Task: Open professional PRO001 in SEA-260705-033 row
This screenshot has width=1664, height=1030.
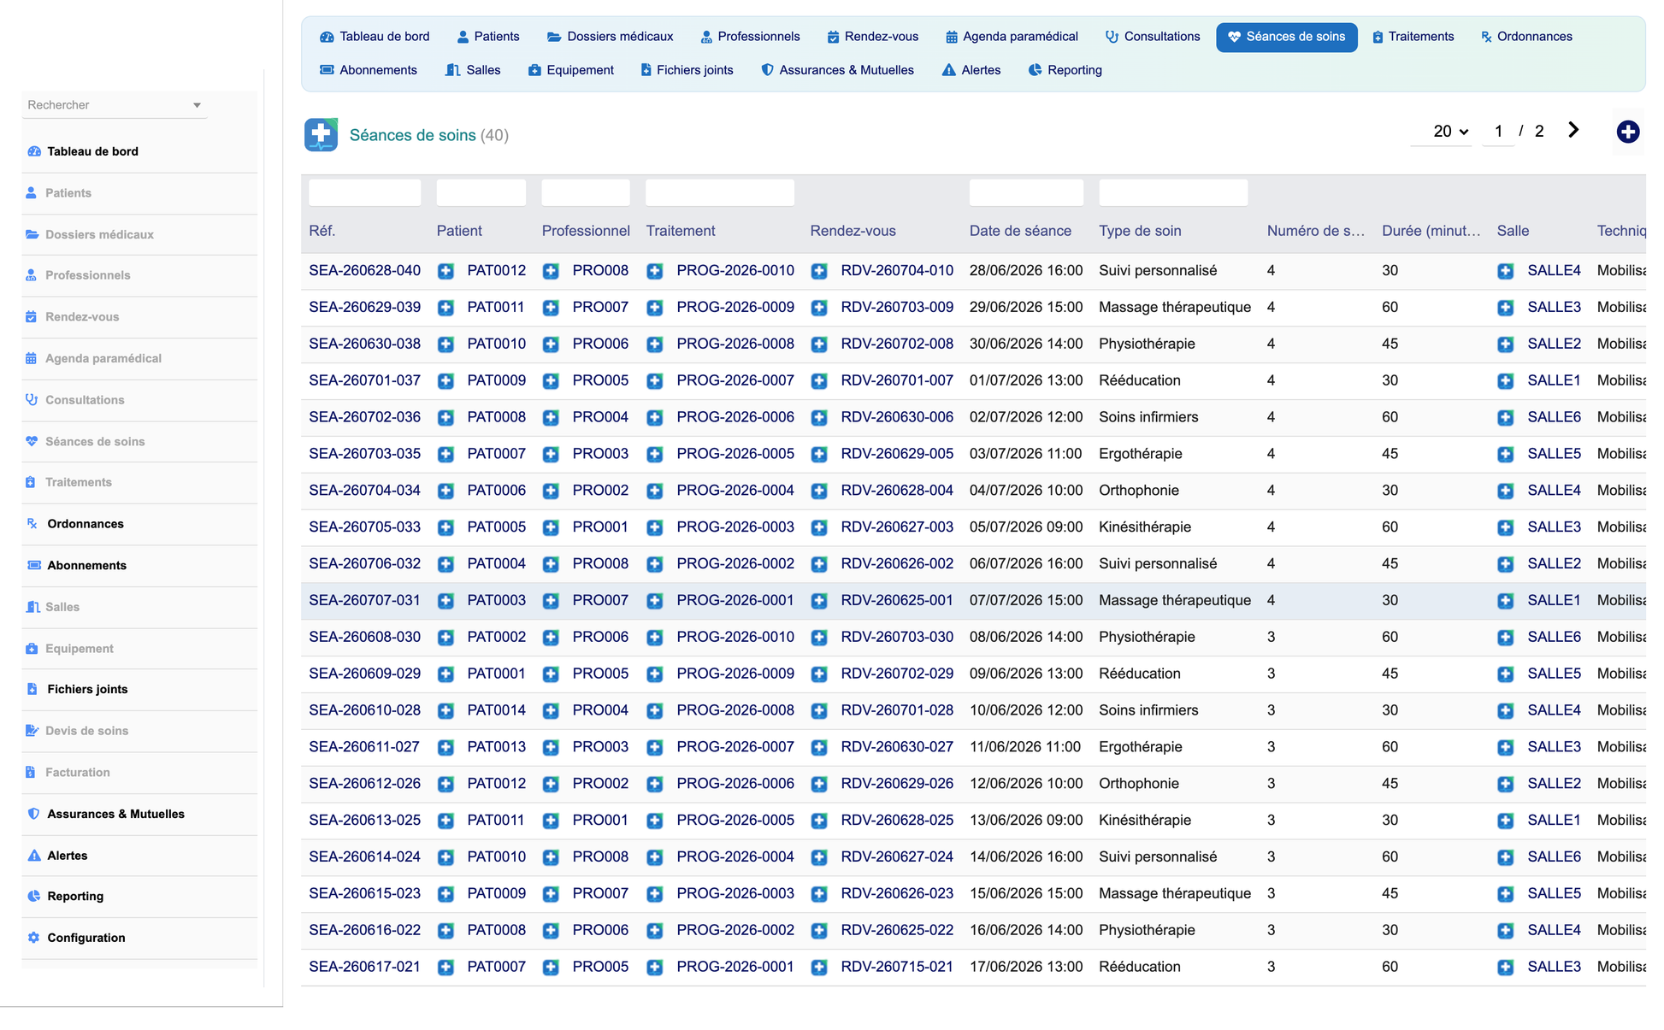Action: [600, 527]
